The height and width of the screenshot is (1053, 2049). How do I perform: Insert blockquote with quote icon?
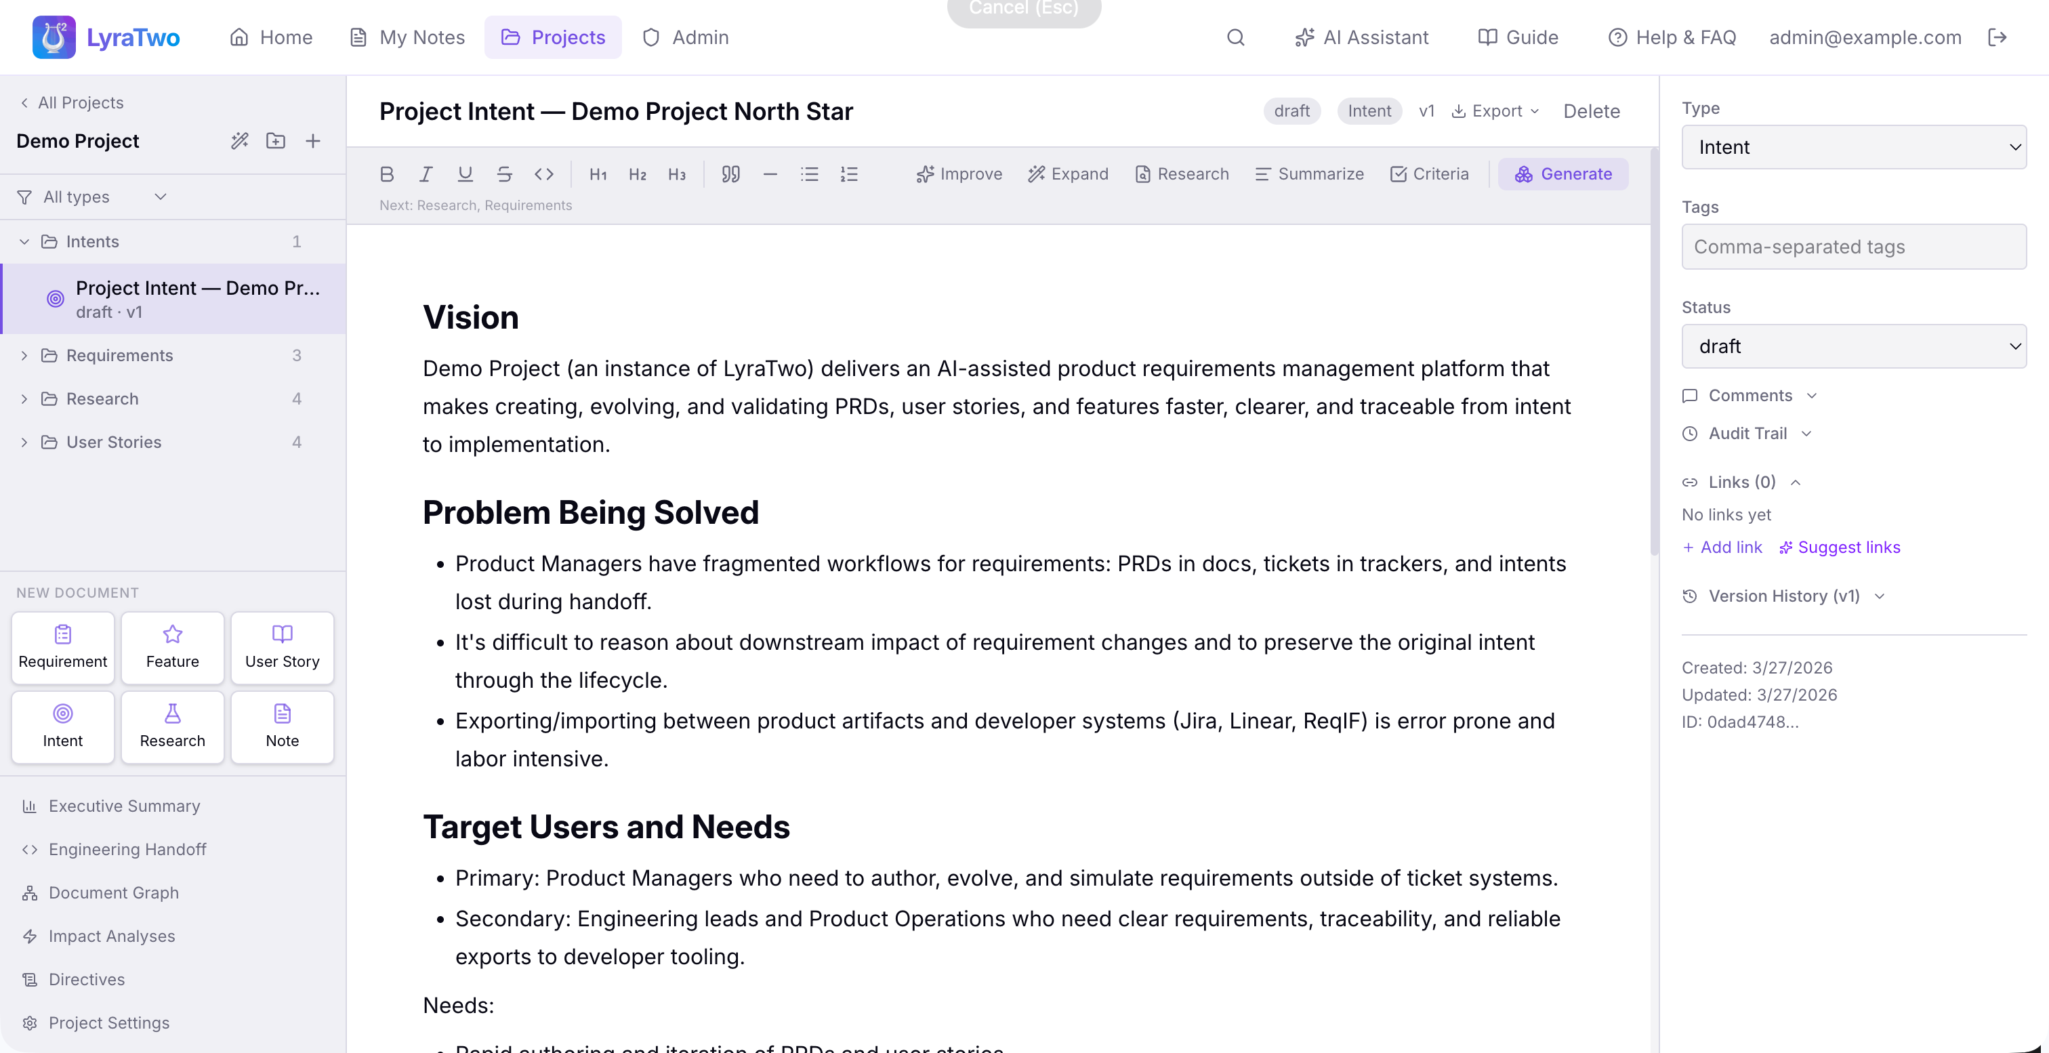pos(730,174)
